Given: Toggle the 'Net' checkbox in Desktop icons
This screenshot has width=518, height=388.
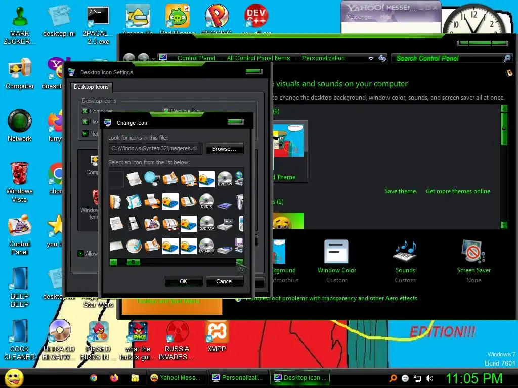Looking at the screenshot, I should coord(85,133).
